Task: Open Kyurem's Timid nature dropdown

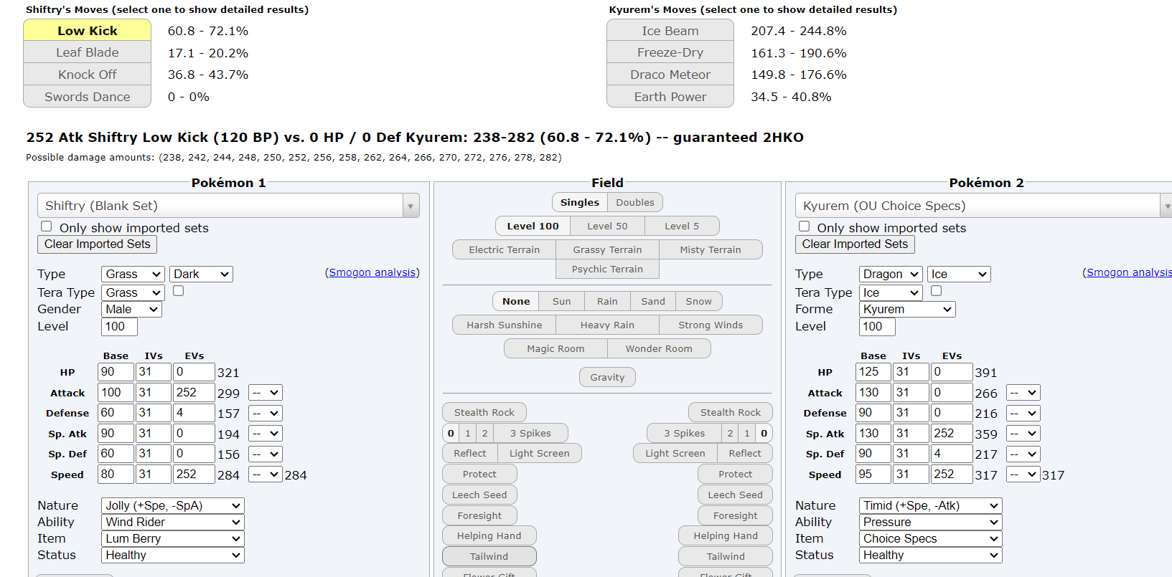Action: pyautogui.click(x=930, y=505)
